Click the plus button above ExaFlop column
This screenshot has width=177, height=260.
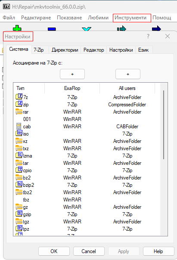pos(72,74)
